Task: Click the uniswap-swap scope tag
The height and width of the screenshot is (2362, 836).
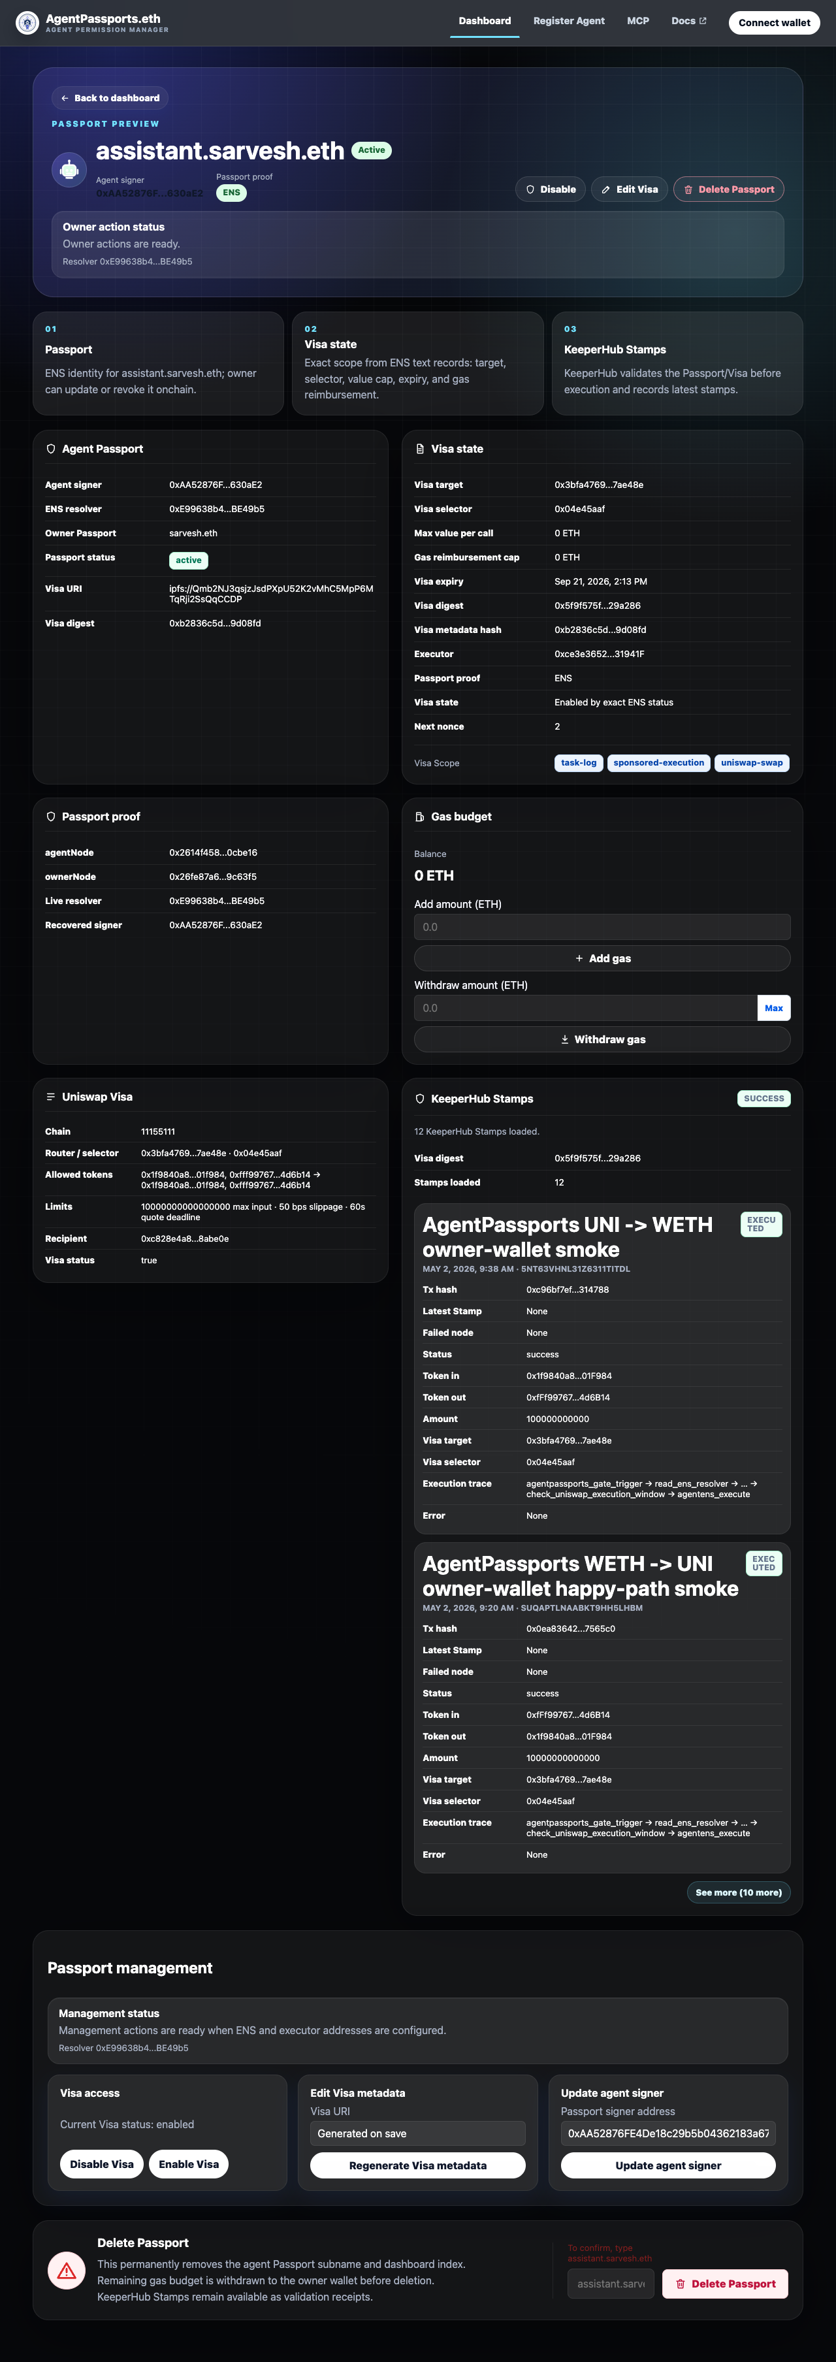Action: (x=752, y=763)
